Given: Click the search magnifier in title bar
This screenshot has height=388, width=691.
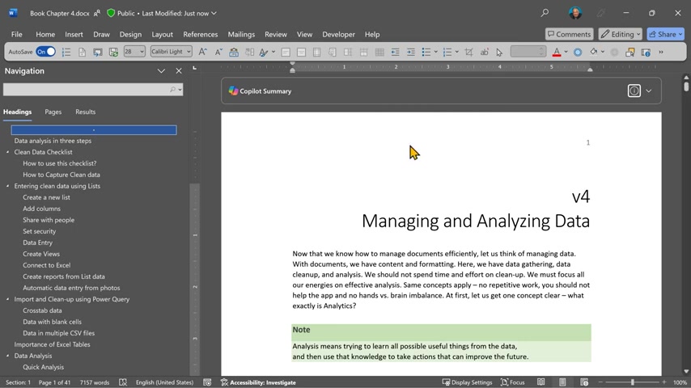Looking at the screenshot, I should pos(545,13).
